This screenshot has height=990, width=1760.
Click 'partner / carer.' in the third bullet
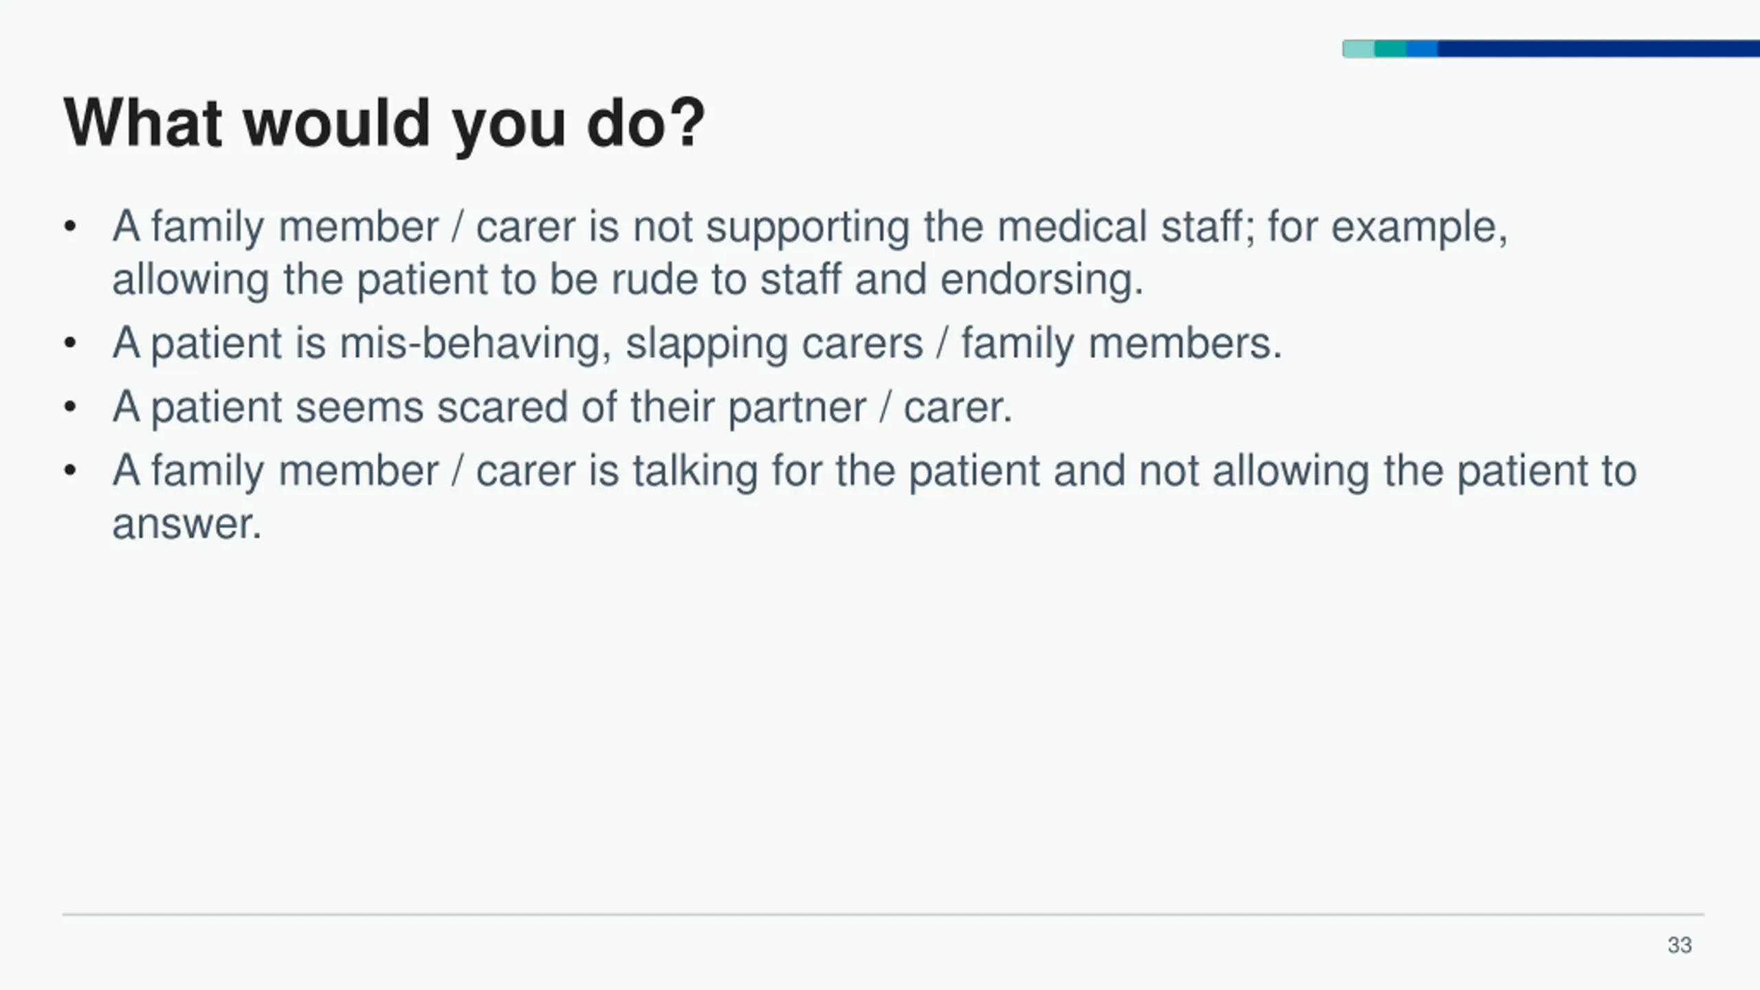click(870, 408)
